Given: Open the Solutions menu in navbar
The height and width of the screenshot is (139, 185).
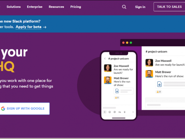Looking at the screenshot, I should pos(14,7).
